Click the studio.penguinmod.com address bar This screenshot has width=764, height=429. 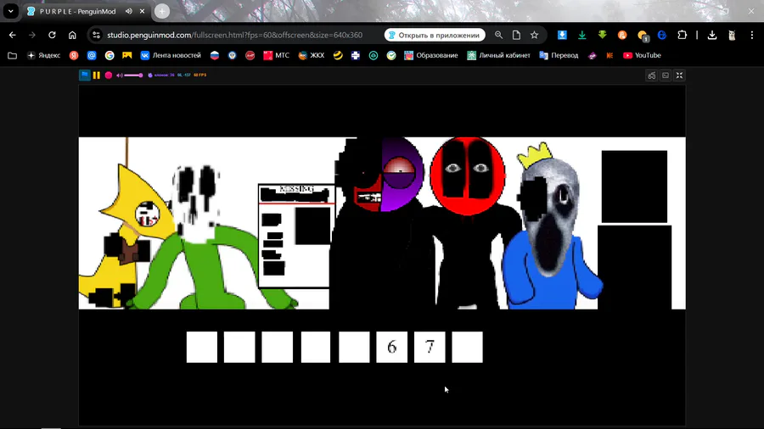(234, 35)
